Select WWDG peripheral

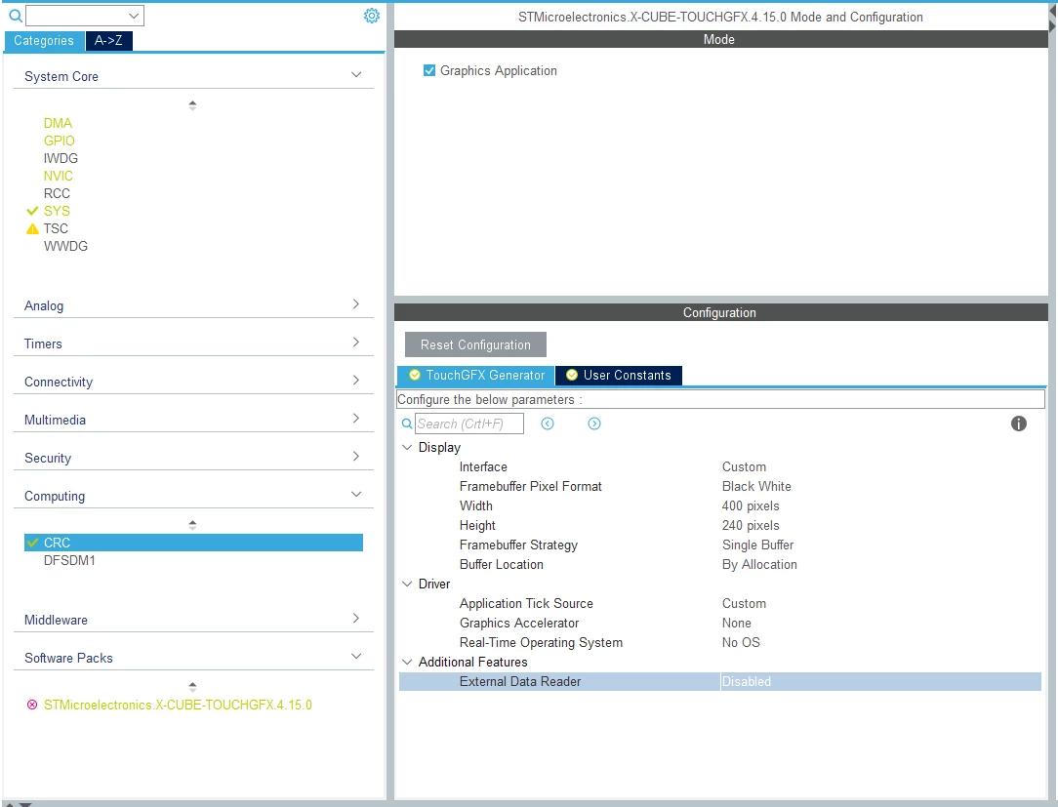click(x=65, y=246)
